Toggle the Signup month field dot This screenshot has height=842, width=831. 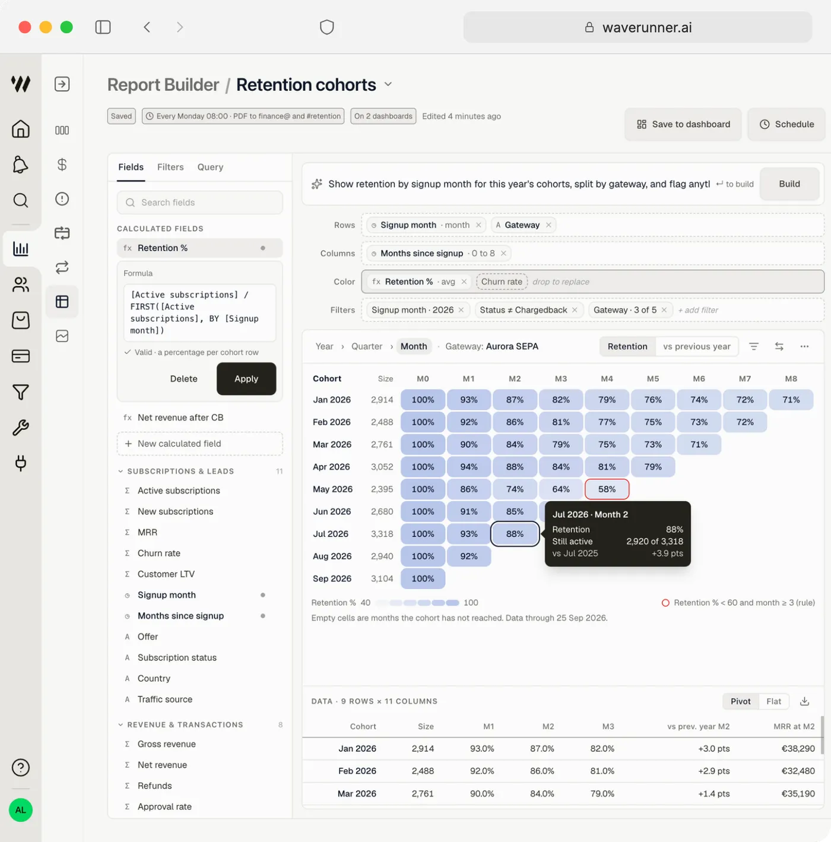263,595
